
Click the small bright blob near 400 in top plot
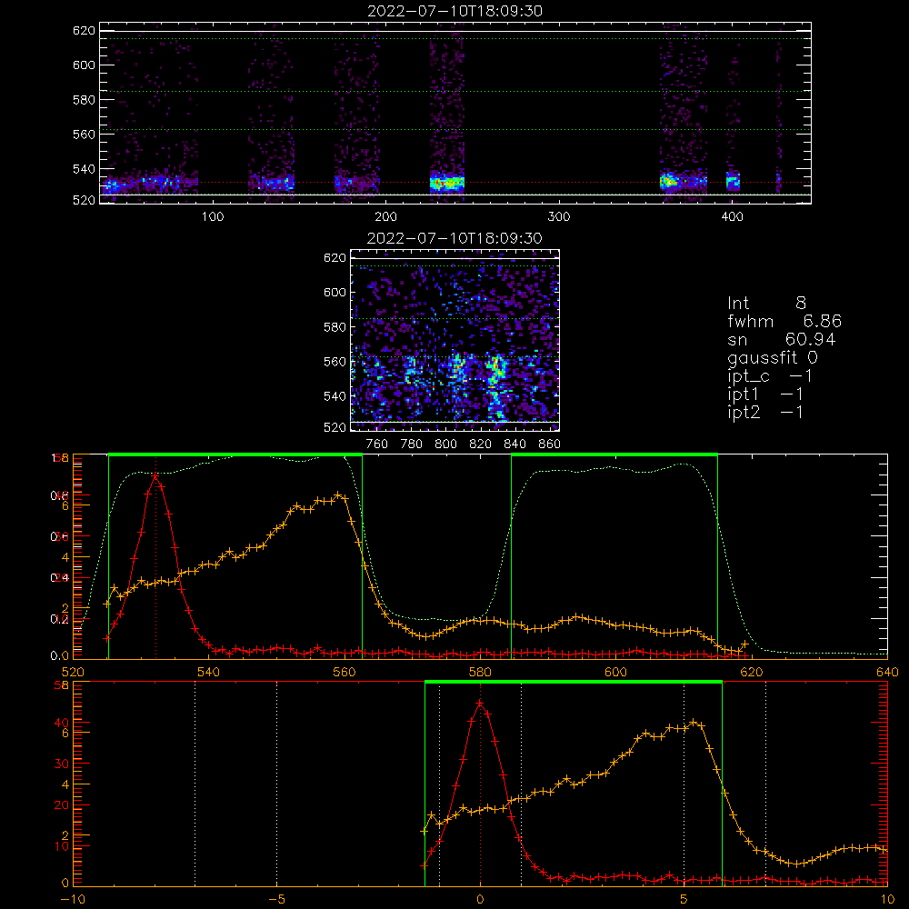click(733, 182)
